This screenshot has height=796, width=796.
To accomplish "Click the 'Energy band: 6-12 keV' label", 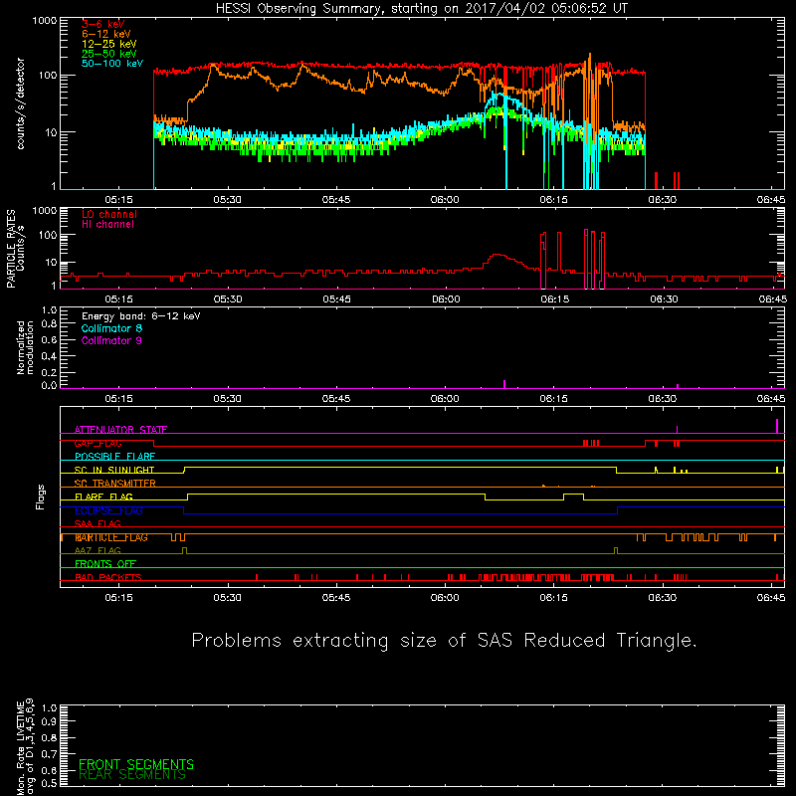I will (x=141, y=316).
